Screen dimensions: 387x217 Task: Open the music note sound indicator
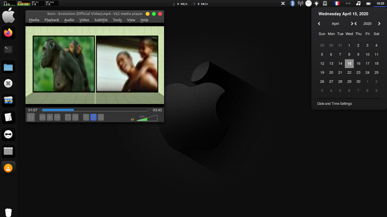pos(358,3)
